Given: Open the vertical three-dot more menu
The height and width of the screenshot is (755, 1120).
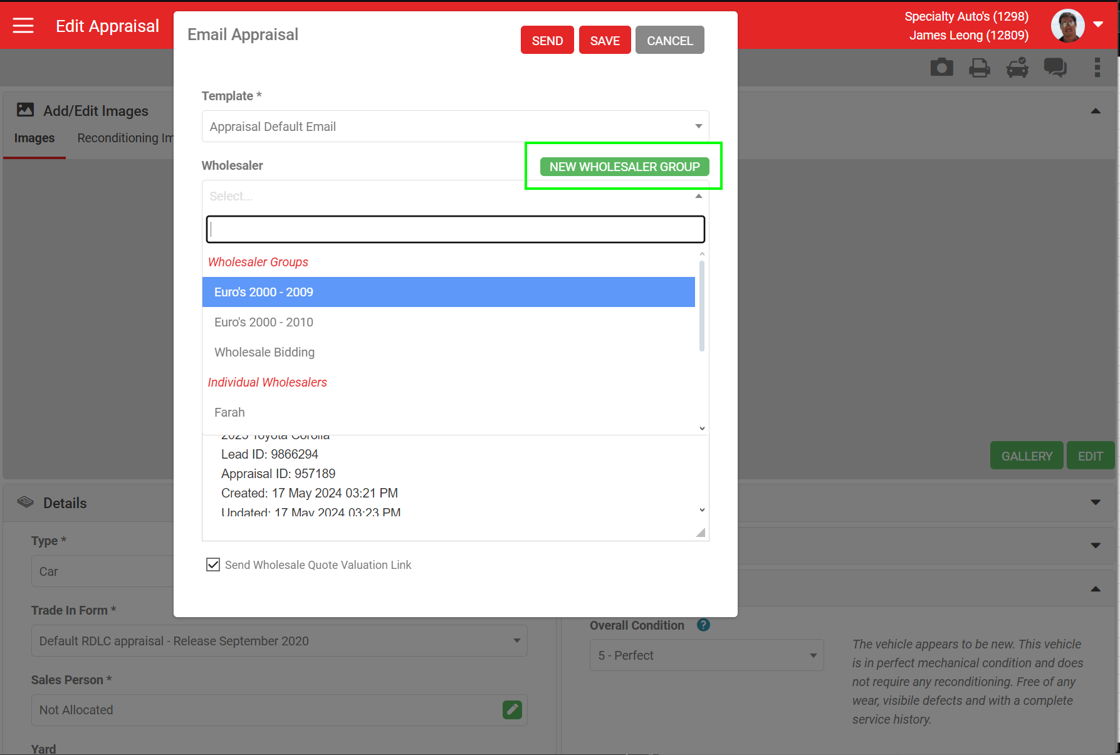Looking at the screenshot, I should 1097,67.
